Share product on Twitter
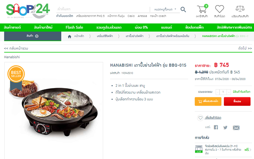Screen dimensions: 254x159 point(225,127)
